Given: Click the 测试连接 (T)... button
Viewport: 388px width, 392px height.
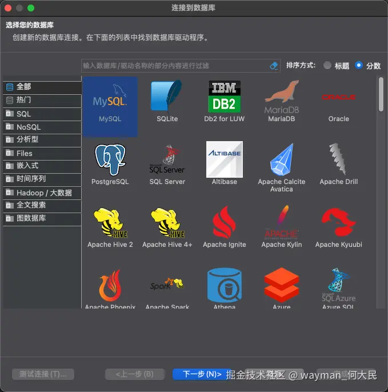Looking at the screenshot, I should (x=43, y=374).
